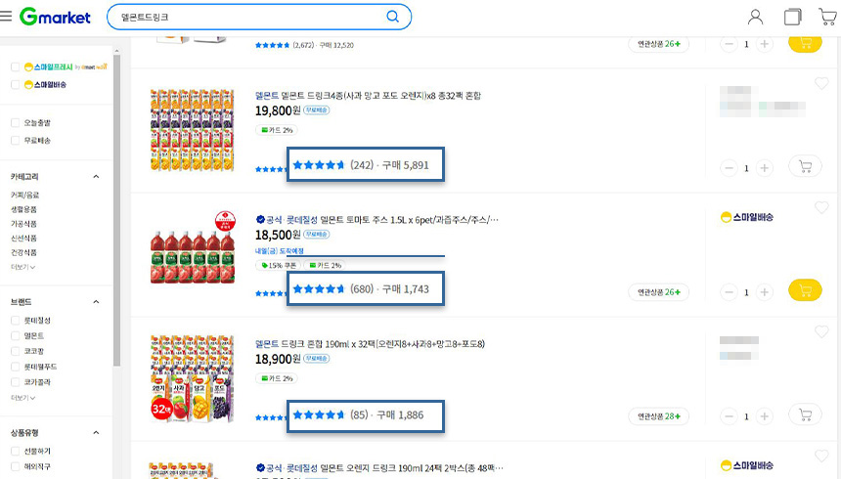
Task: Collapse the 브랜드 filter section
Action: [x=96, y=302]
